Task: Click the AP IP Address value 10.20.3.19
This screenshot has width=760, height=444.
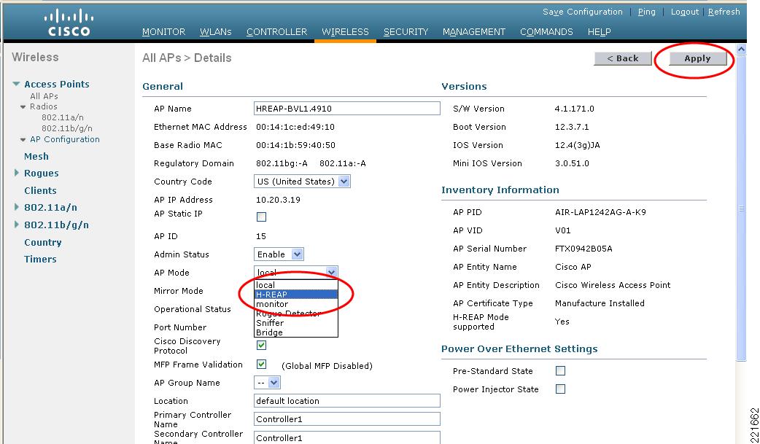Action: point(278,200)
